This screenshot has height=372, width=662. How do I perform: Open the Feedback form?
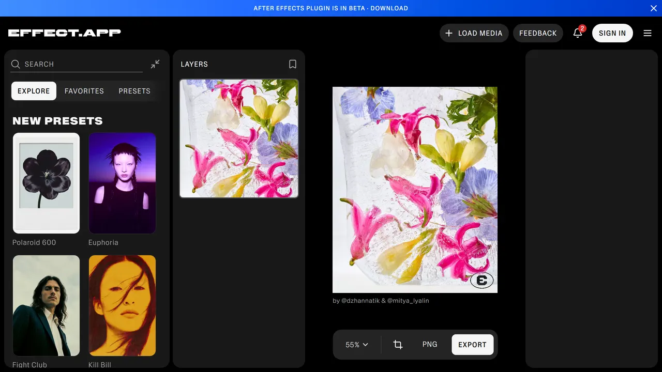(x=538, y=33)
